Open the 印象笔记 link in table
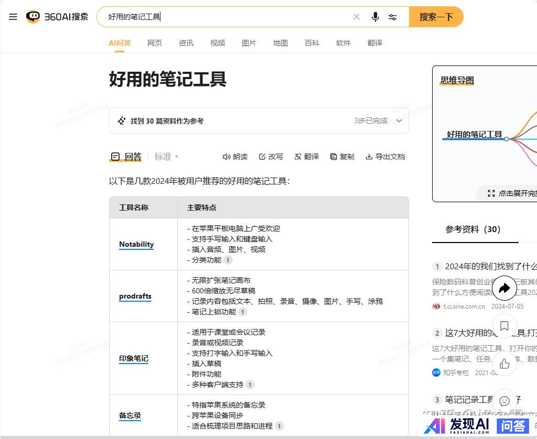This screenshot has width=537, height=439. pos(133,359)
